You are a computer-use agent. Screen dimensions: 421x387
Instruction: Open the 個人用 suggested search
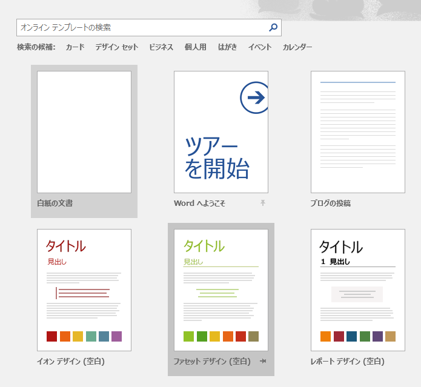(x=196, y=47)
